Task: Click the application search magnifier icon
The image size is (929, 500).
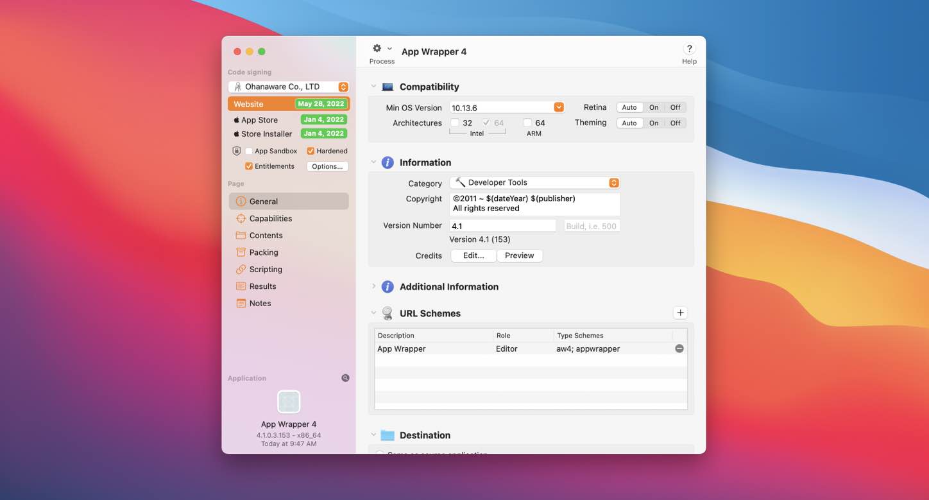Action: (x=345, y=378)
